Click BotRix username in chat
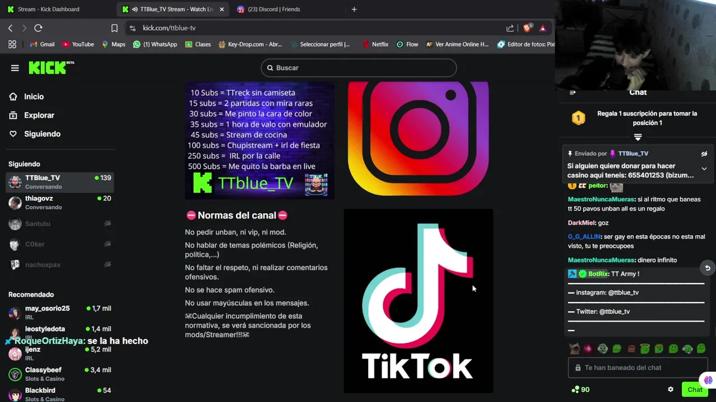This screenshot has height=402, width=716. click(x=598, y=274)
